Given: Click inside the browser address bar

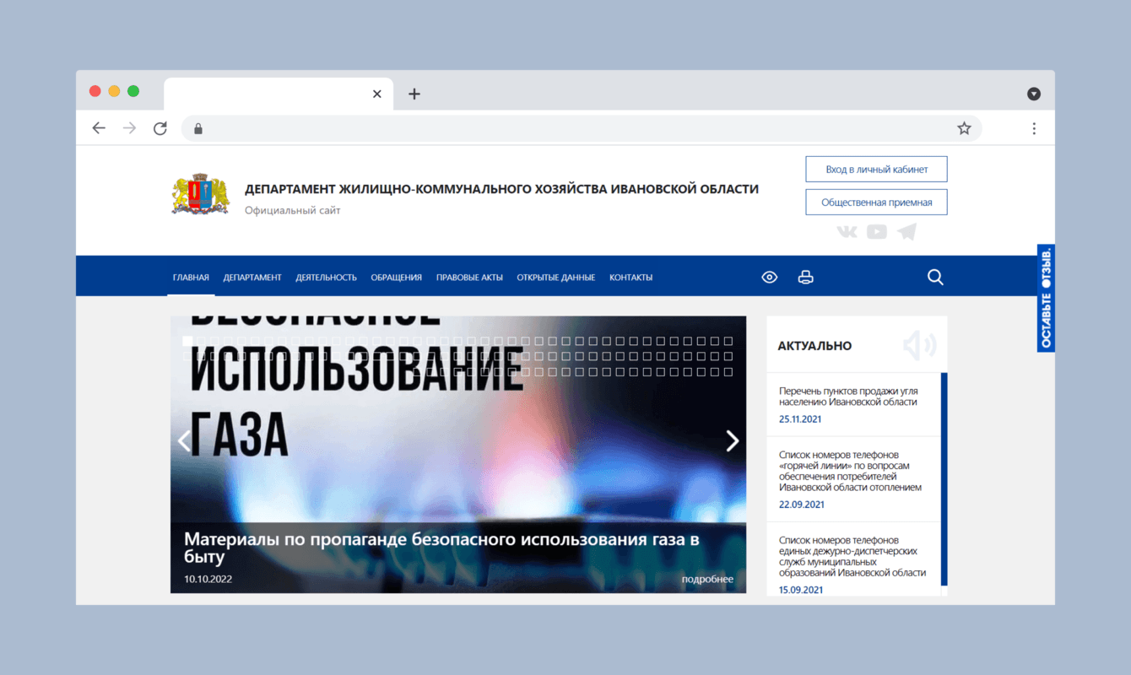Looking at the screenshot, I should click(506, 127).
